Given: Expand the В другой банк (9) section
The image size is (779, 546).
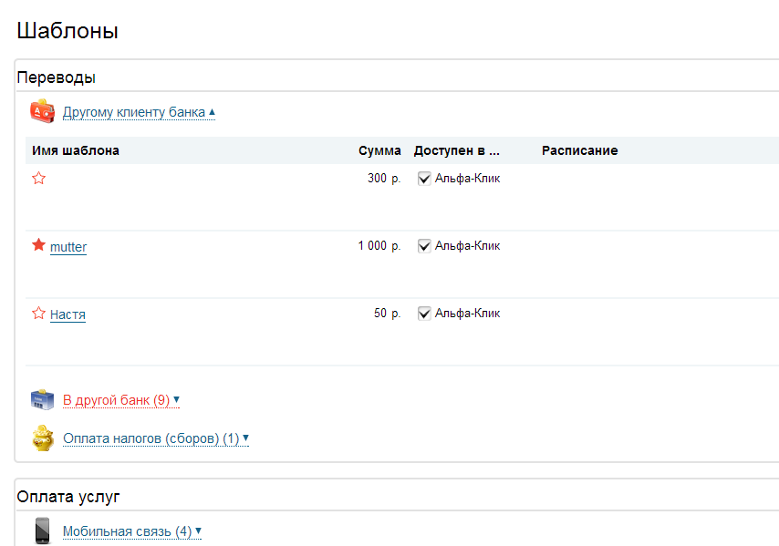Looking at the screenshot, I should pos(121,400).
